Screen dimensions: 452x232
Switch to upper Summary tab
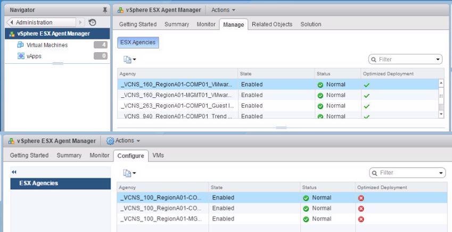pos(177,24)
